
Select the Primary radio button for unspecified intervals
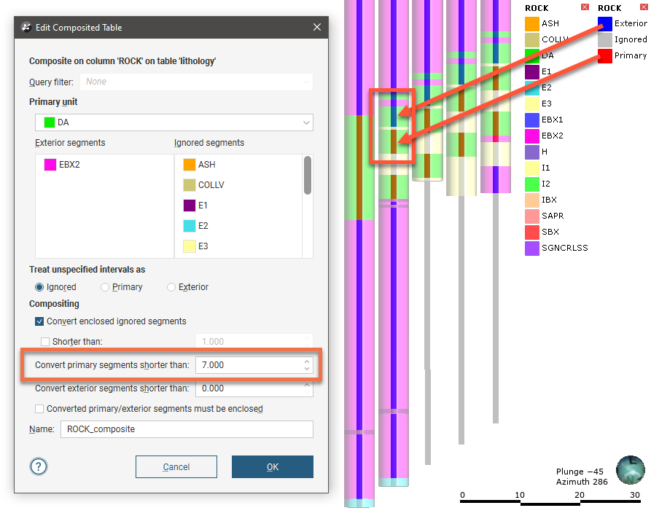(x=106, y=287)
